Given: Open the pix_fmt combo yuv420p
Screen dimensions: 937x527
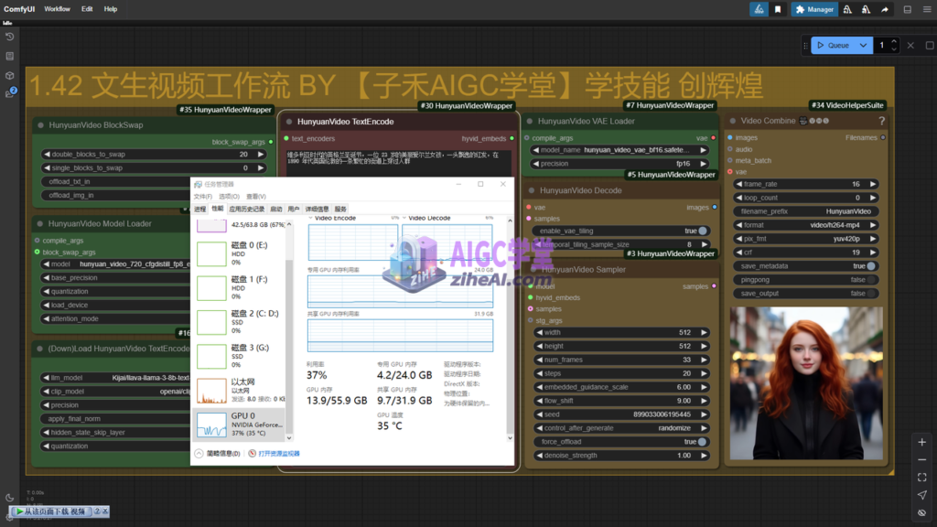Looking at the screenshot, I should (x=805, y=239).
